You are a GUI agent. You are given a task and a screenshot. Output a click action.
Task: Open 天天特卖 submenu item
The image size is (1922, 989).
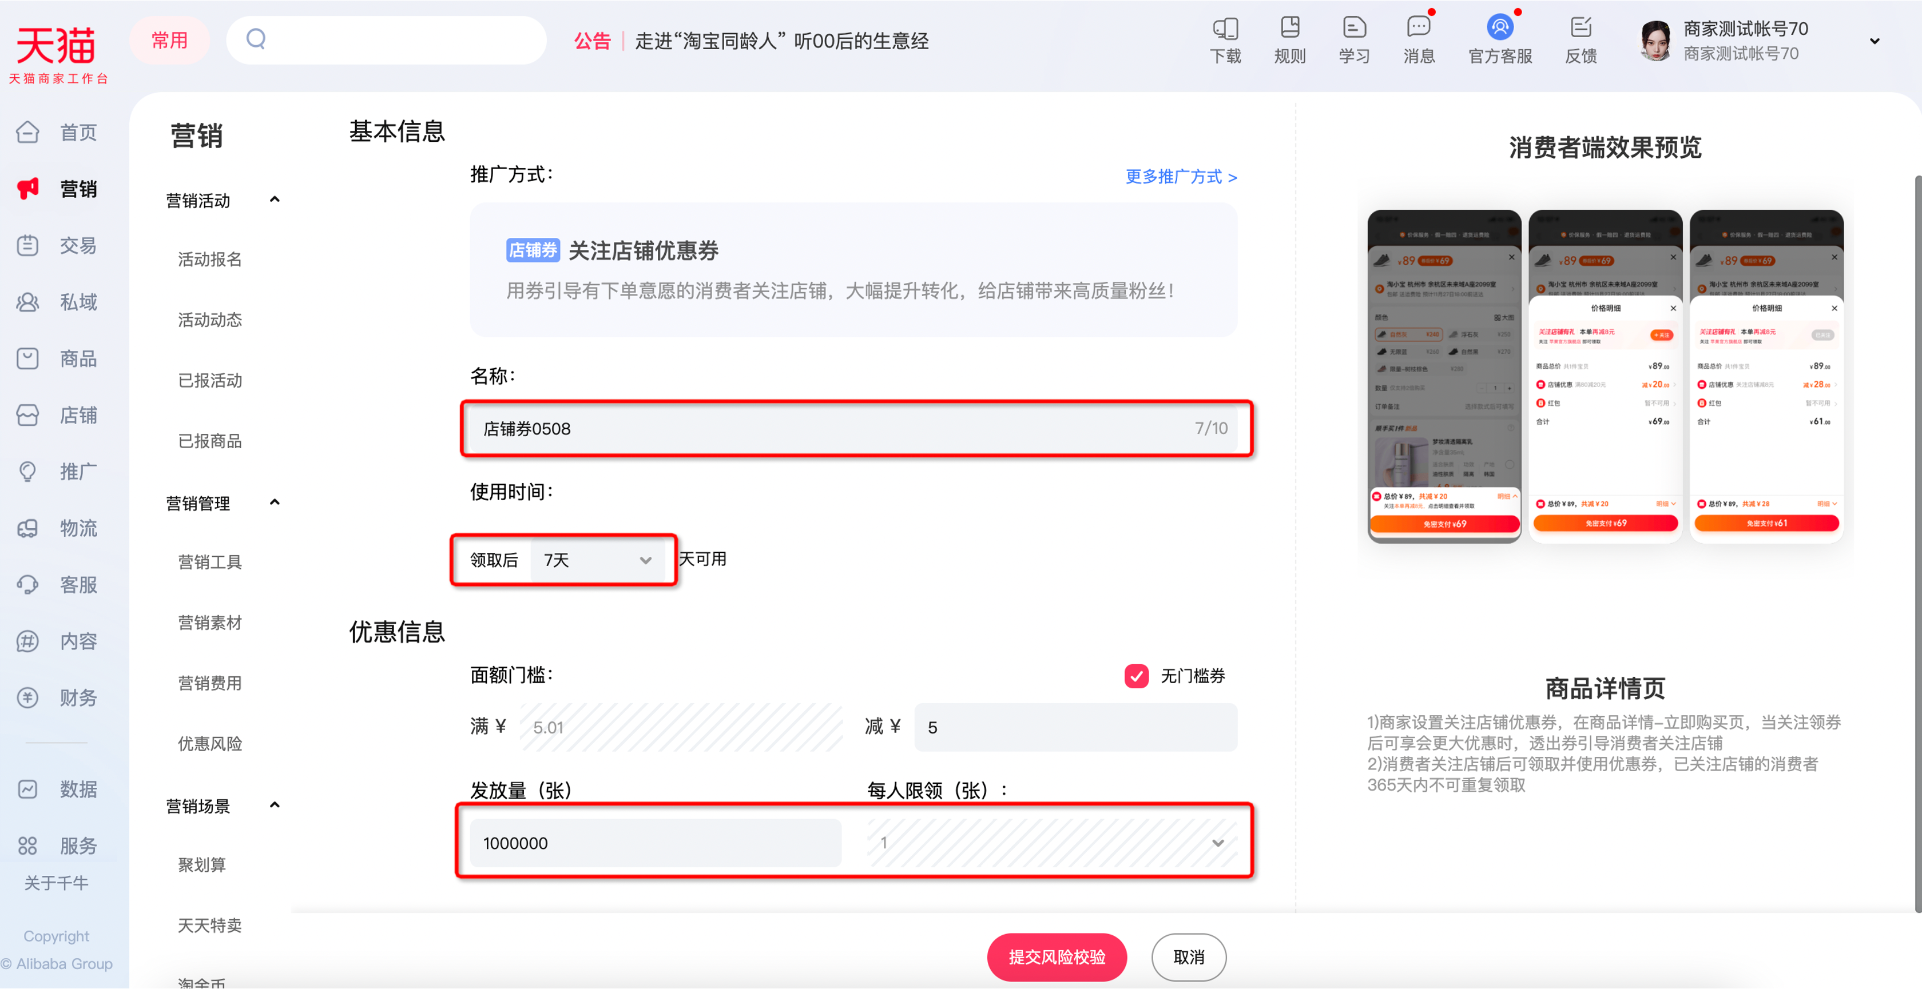(x=211, y=926)
